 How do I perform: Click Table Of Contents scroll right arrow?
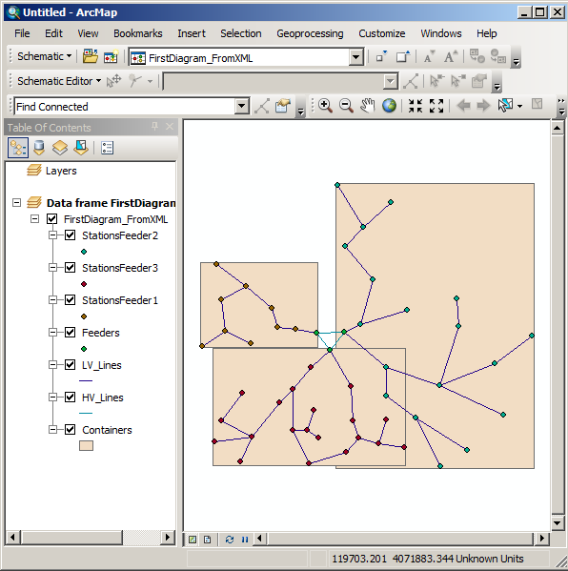(167, 537)
